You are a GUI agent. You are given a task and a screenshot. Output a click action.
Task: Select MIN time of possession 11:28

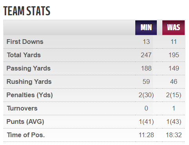146,135
